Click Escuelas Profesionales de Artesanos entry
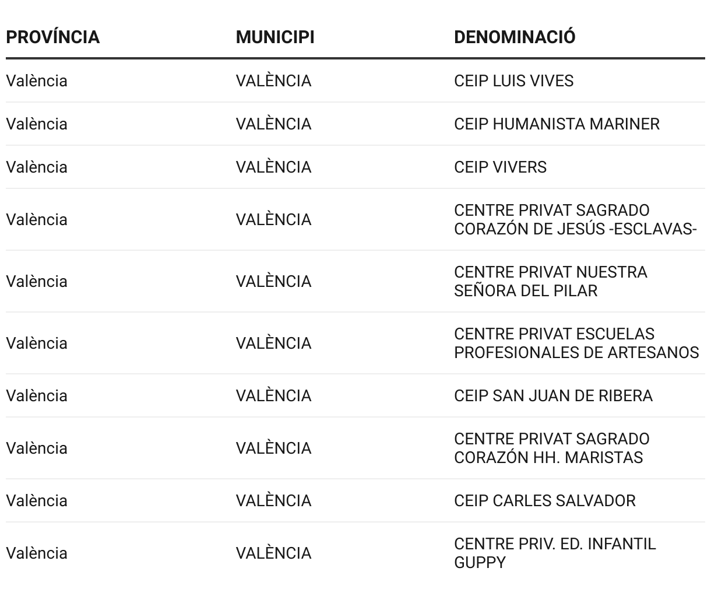 click(576, 343)
